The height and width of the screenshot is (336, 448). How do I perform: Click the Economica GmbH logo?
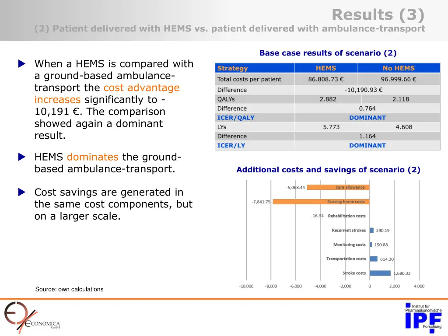click(x=32, y=318)
